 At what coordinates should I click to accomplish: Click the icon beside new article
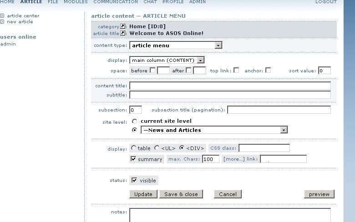[2, 22]
